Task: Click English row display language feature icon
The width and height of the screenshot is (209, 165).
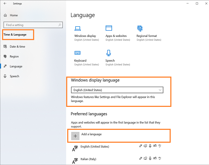Action: tap(141, 146)
